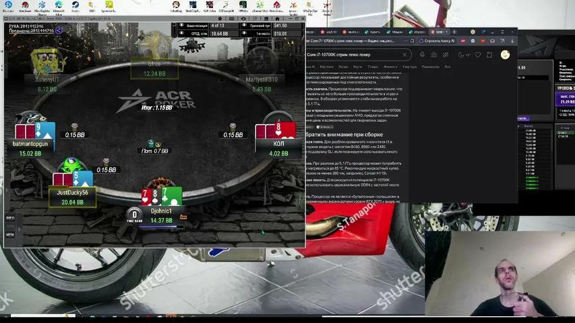Open favorites heart icon in Yandex header

click(478, 55)
